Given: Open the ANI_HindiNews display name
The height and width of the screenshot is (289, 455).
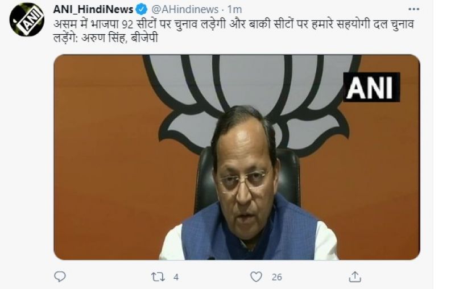Looking at the screenshot, I should coord(93,10).
